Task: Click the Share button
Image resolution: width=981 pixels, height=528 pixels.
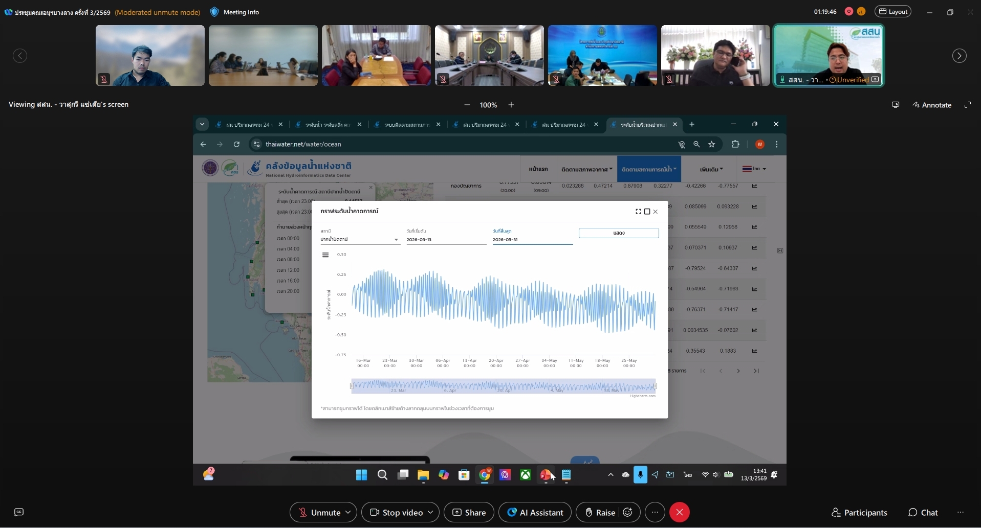Action: (x=469, y=512)
